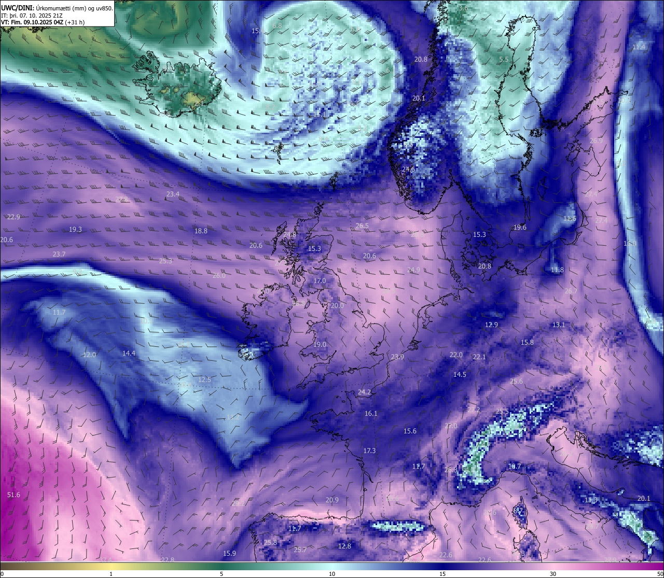
Task: Click the colour scale tick label 15
Action: pos(442,574)
